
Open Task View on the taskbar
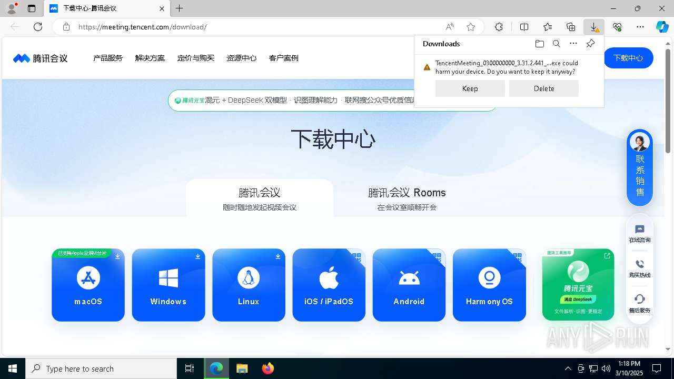click(190, 368)
